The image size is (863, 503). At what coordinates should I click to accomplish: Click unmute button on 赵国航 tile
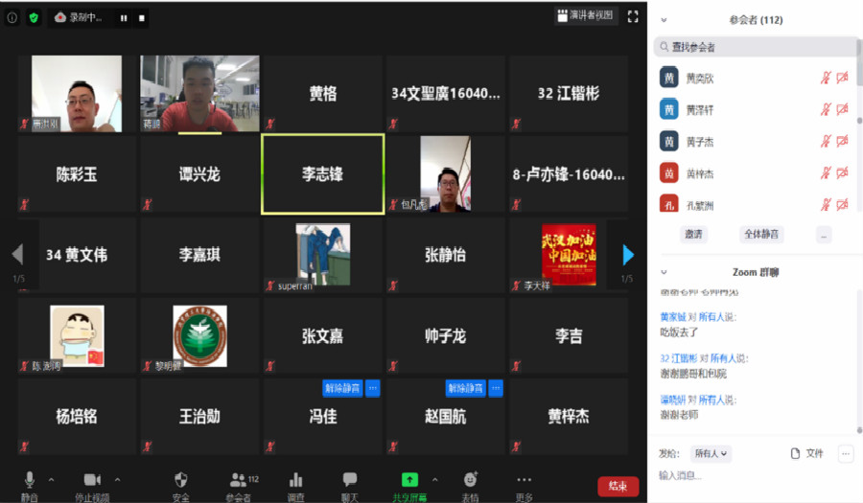pos(465,388)
